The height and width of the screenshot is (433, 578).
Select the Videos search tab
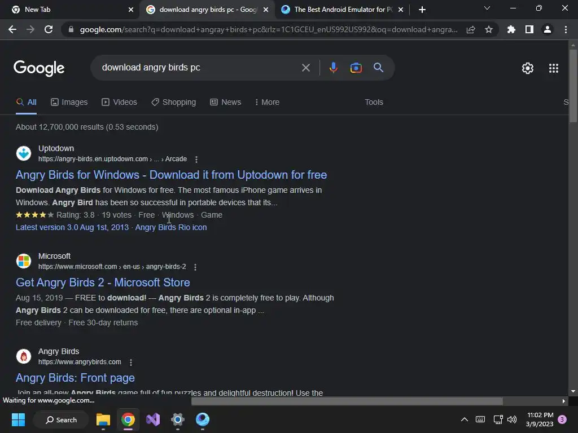(120, 102)
